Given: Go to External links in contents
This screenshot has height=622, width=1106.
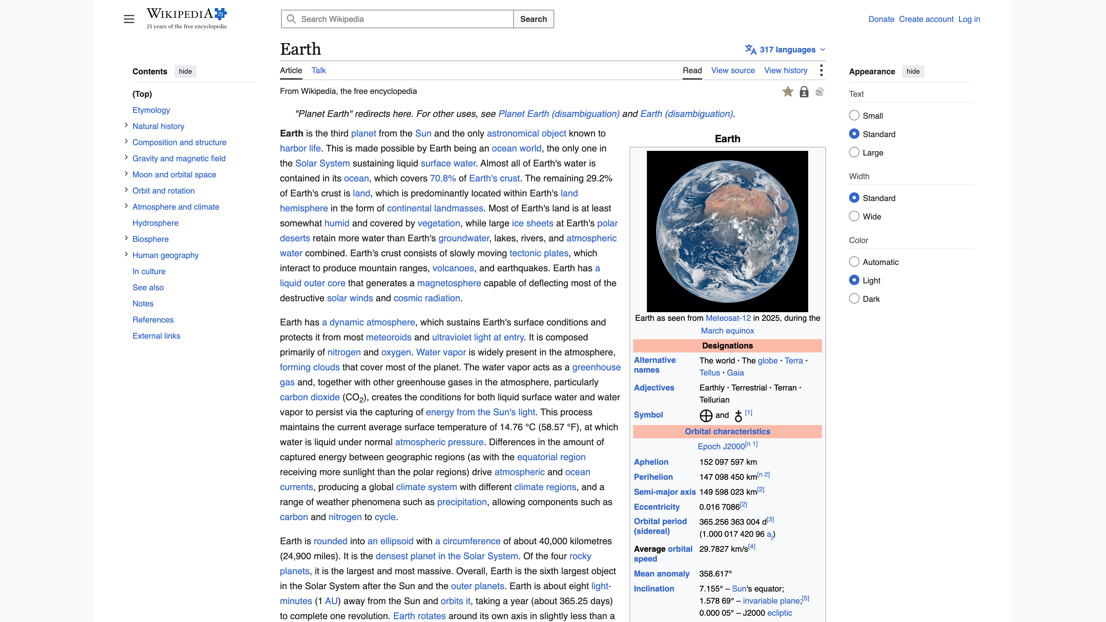Looking at the screenshot, I should point(156,336).
